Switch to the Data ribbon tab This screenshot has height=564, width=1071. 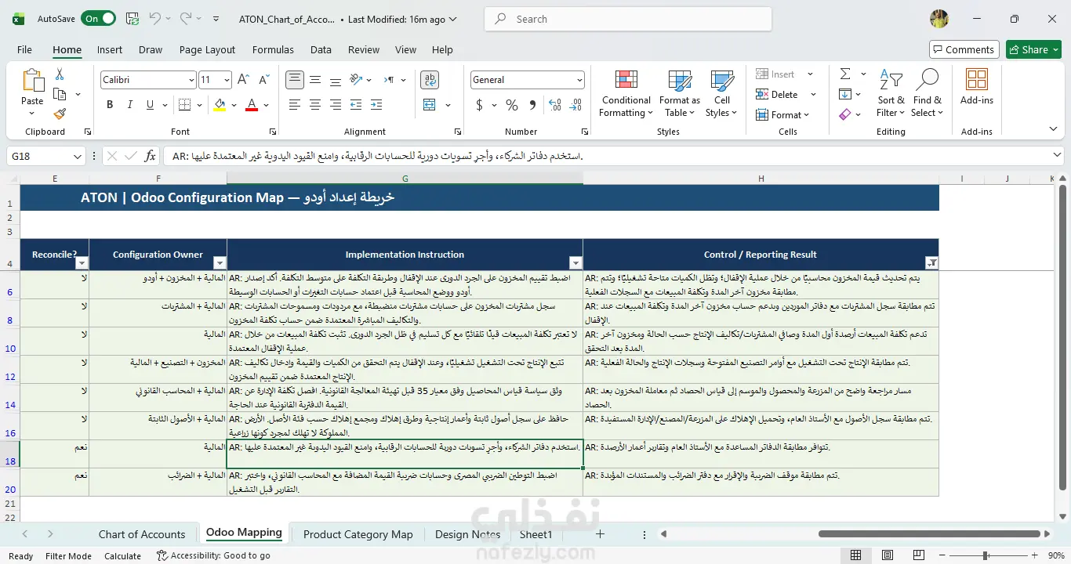pos(321,49)
